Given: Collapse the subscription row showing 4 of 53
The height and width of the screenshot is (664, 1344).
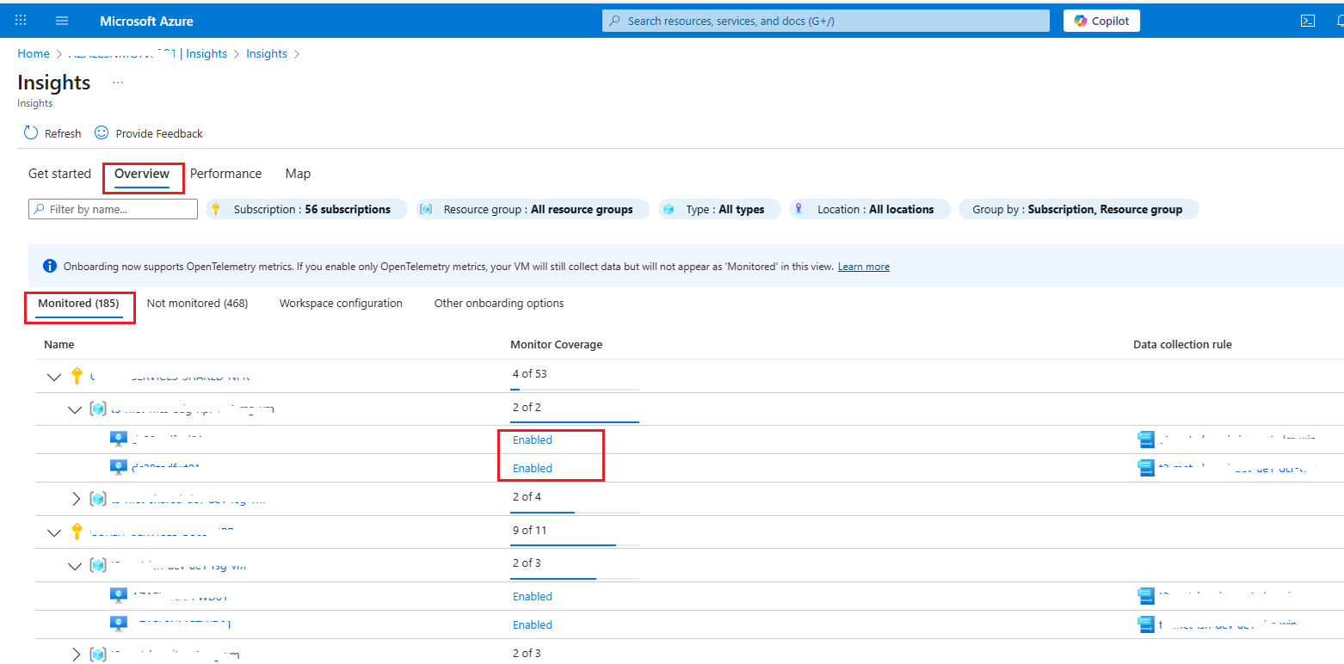Looking at the screenshot, I should click(54, 376).
